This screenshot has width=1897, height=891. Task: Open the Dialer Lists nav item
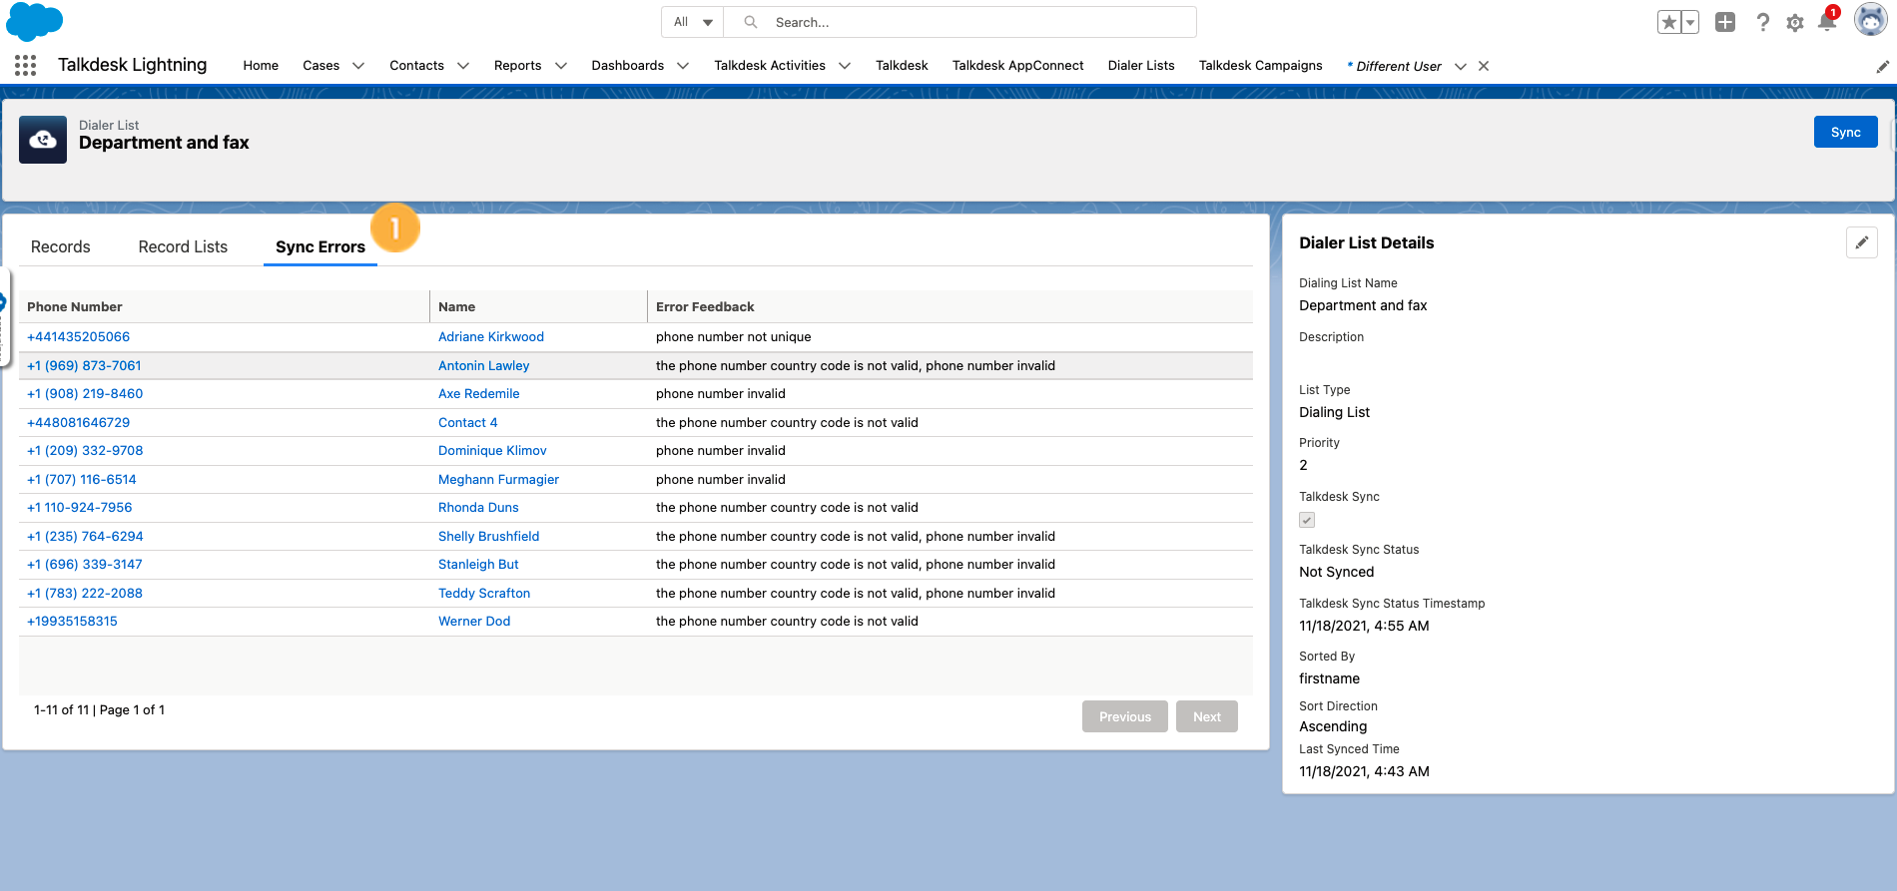tap(1141, 65)
